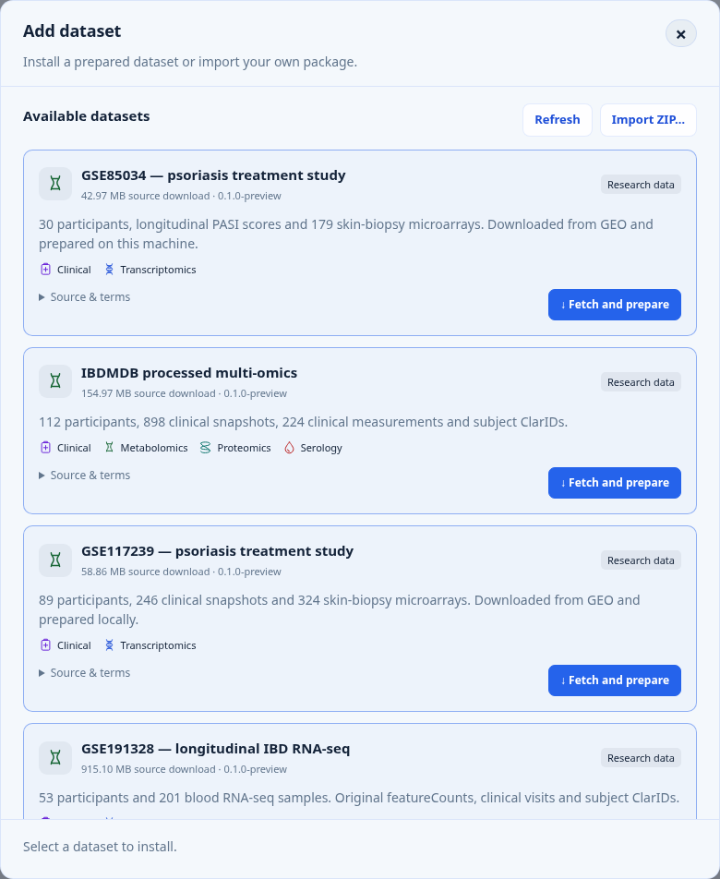Click the Metabolomics icon in IBDMDB card
This screenshot has height=879, width=720.
109,447
